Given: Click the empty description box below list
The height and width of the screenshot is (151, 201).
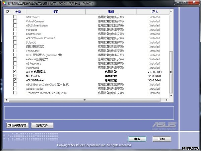Looking at the screenshot, I should (89, 113).
